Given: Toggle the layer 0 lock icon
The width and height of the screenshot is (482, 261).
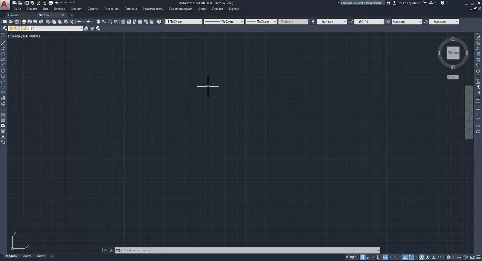Looking at the screenshot, I should 25,28.
